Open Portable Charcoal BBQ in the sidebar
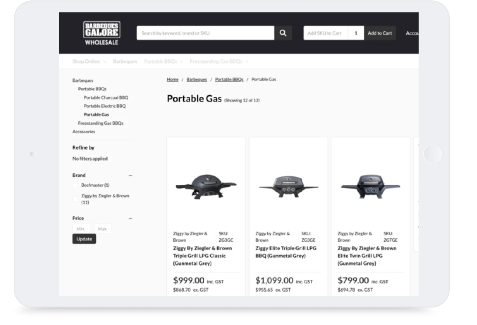 [106, 97]
